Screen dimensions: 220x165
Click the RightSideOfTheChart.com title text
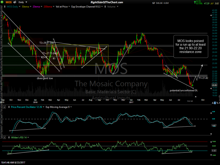107,2
